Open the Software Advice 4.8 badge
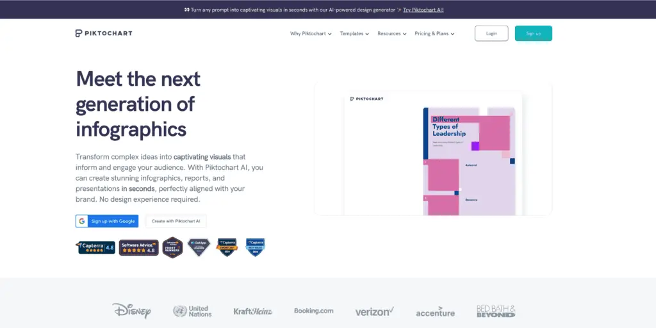The width and height of the screenshot is (656, 328). [138, 248]
